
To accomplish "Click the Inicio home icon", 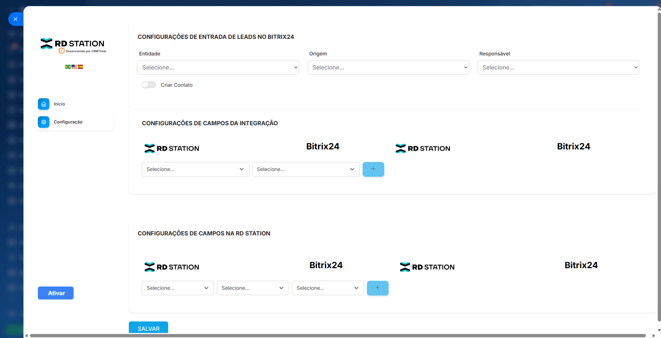I will [44, 104].
